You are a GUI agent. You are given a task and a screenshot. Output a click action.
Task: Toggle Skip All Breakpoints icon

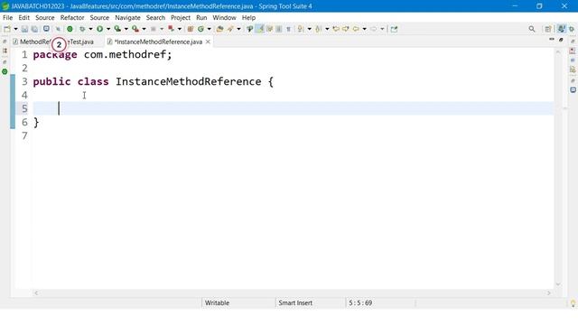tap(58, 29)
